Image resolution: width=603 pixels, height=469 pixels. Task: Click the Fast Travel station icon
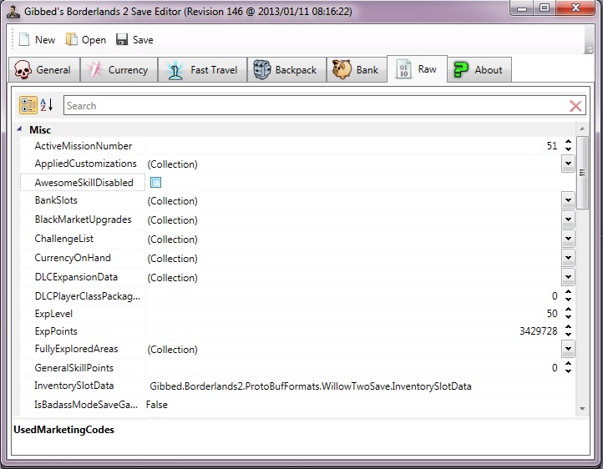175,70
